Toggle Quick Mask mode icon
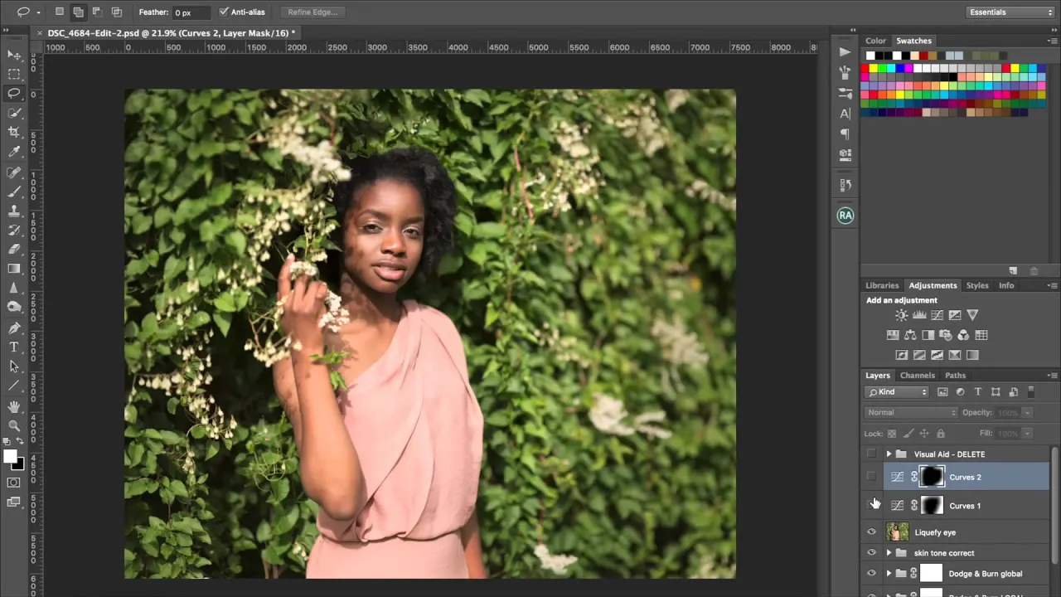Viewport: 1061px width, 597px height. pyautogui.click(x=14, y=483)
